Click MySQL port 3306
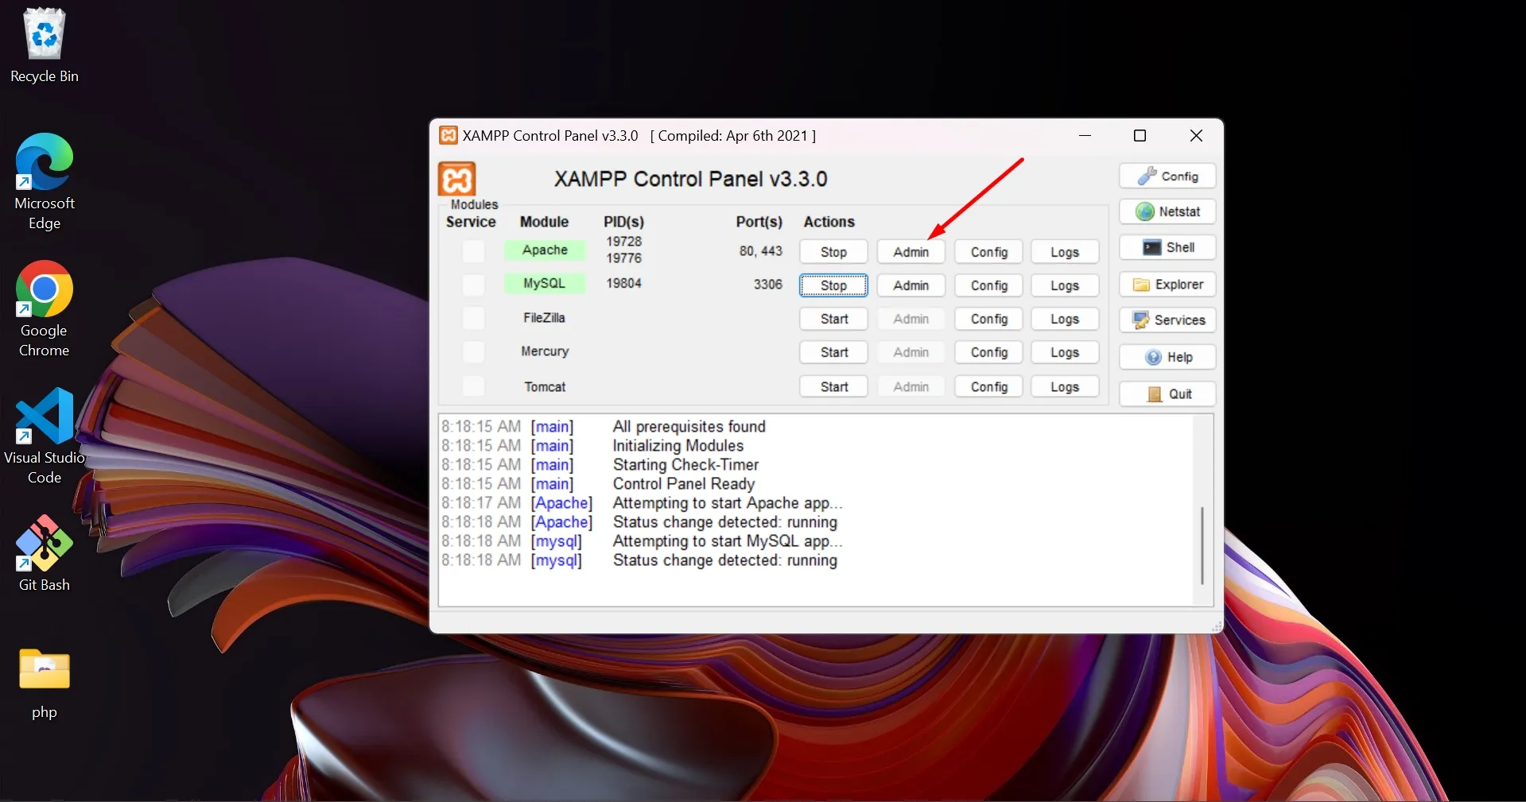The width and height of the screenshot is (1526, 802). pyautogui.click(x=767, y=285)
